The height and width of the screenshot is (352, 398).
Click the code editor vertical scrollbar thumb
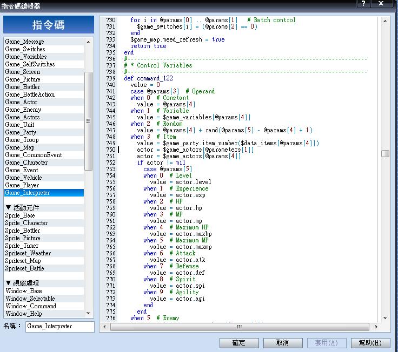click(385, 153)
